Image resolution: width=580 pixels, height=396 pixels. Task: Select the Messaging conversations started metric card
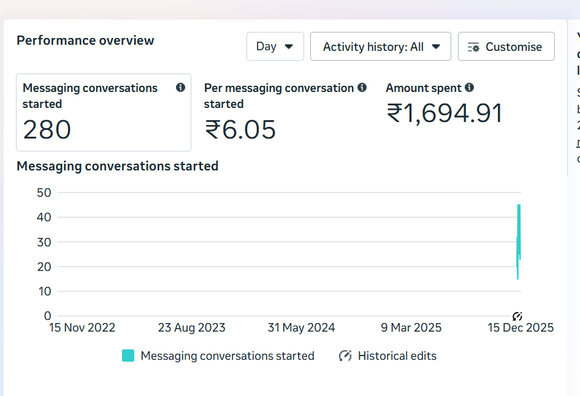(x=104, y=112)
